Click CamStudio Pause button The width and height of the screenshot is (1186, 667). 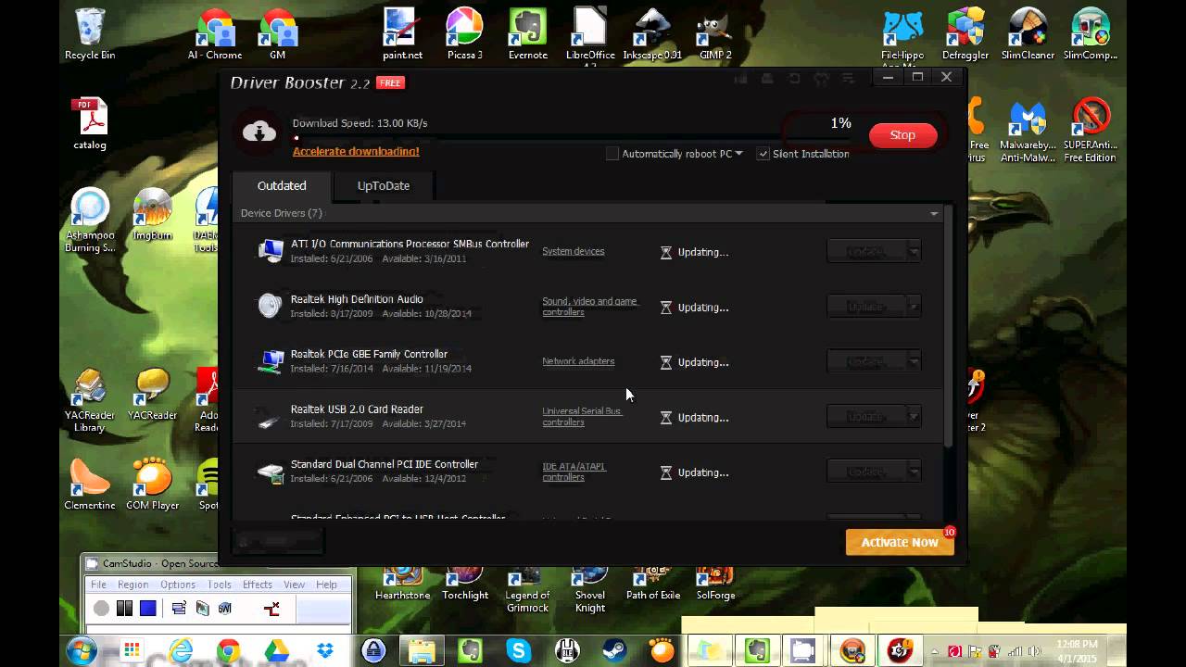124,609
